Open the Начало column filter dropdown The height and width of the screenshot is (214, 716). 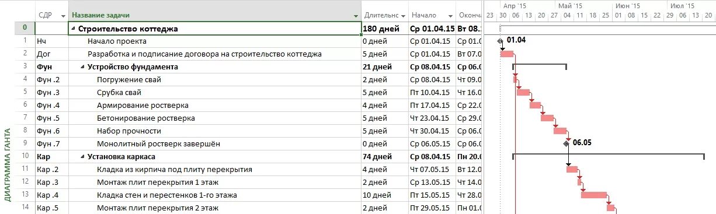[x=450, y=16]
